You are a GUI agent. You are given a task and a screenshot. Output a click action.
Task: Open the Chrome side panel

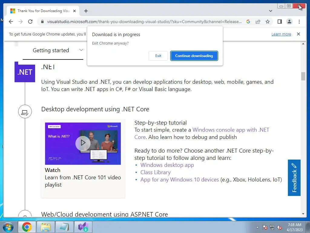pyautogui.click(x=279, y=22)
